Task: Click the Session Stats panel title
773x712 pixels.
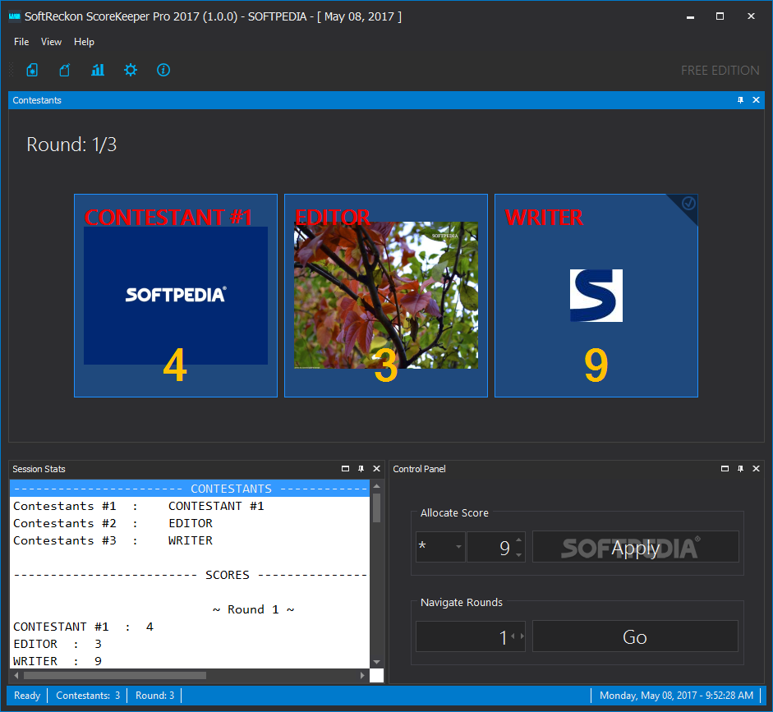Action: (x=39, y=469)
